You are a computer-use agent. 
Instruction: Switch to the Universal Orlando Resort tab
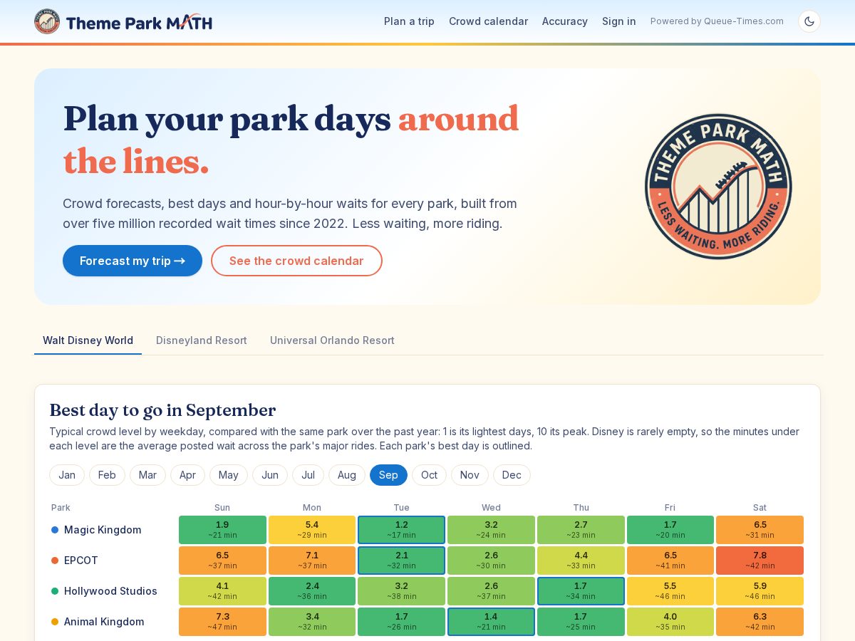(332, 340)
